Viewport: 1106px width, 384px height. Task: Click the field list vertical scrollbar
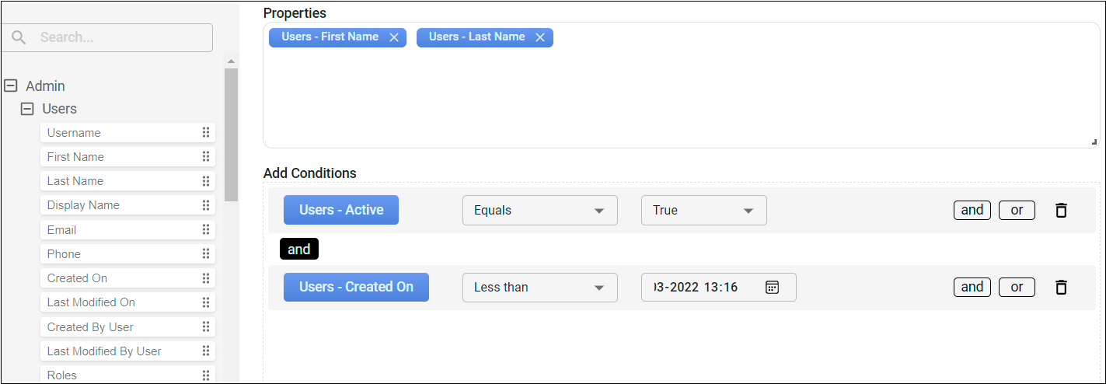point(231,134)
